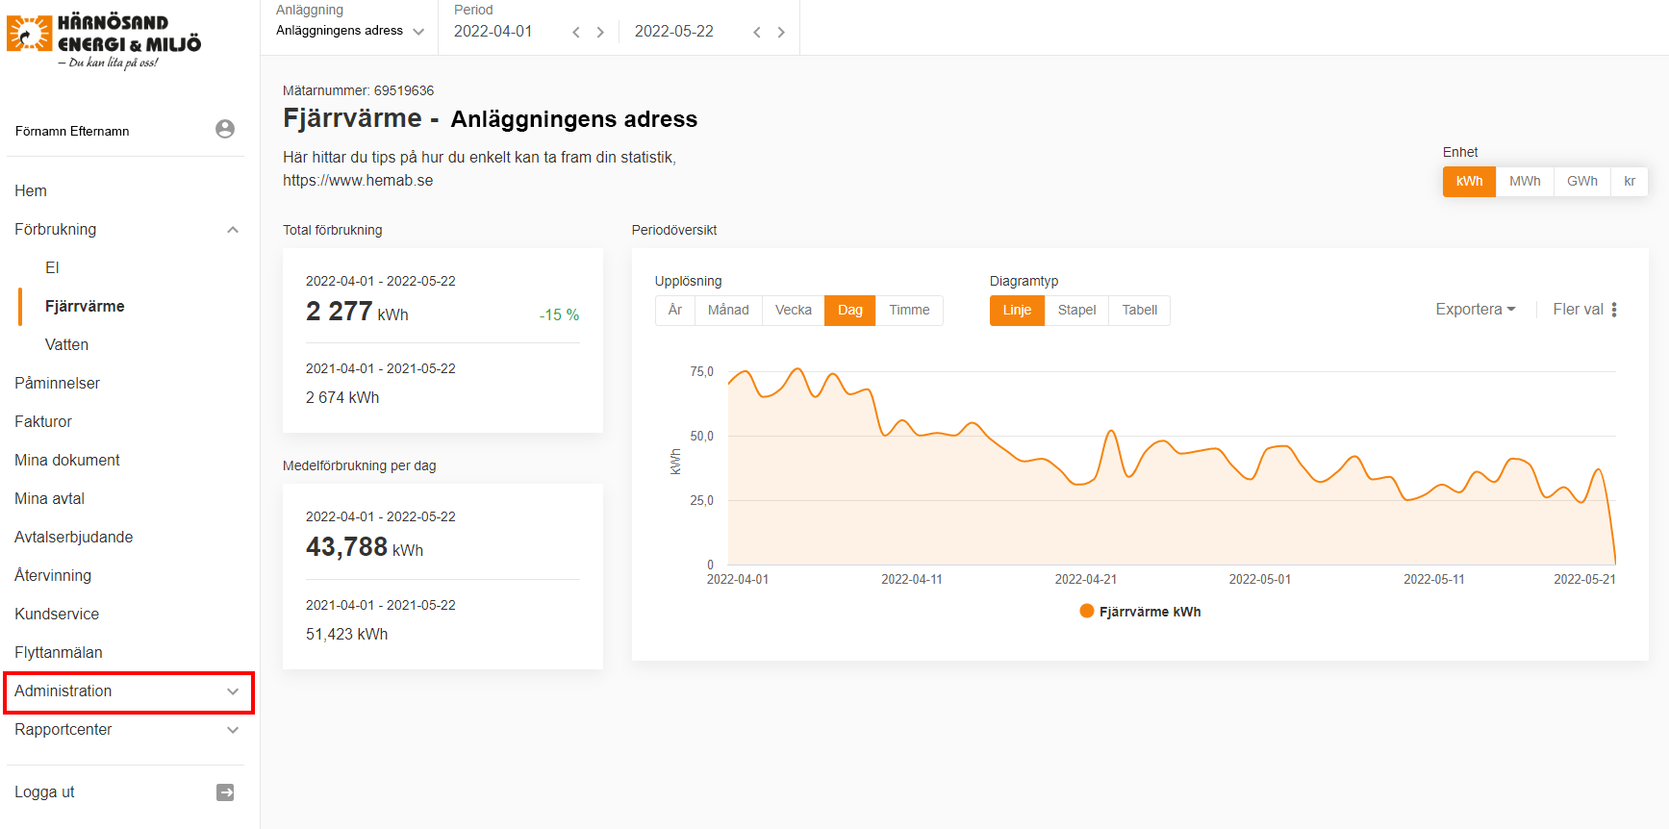1669x829 pixels.
Task: Click the user profile avatar icon
Action: point(225,129)
